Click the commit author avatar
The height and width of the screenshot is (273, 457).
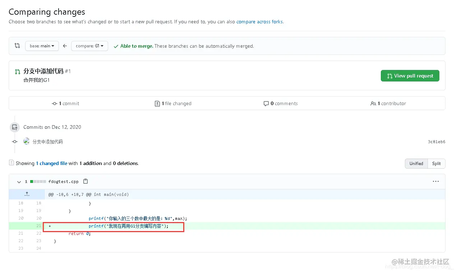click(x=26, y=141)
